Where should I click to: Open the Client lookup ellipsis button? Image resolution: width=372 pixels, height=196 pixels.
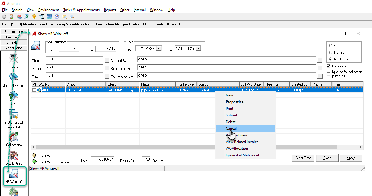pos(107,60)
